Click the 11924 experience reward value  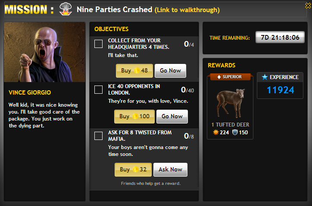[281, 90]
